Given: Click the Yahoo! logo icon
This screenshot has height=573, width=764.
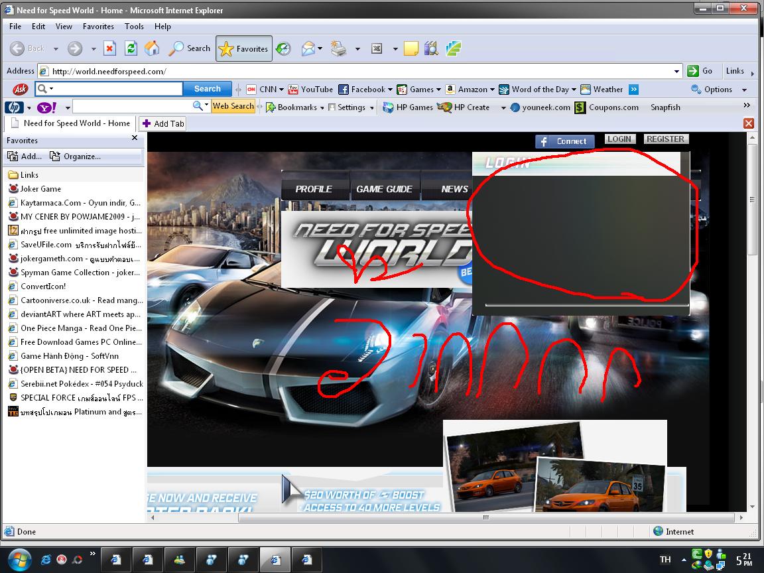Looking at the screenshot, I should [x=47, y=107].
